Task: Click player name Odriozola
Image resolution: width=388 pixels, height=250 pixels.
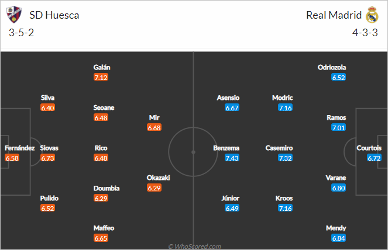Action: click(x=332, y=67)
